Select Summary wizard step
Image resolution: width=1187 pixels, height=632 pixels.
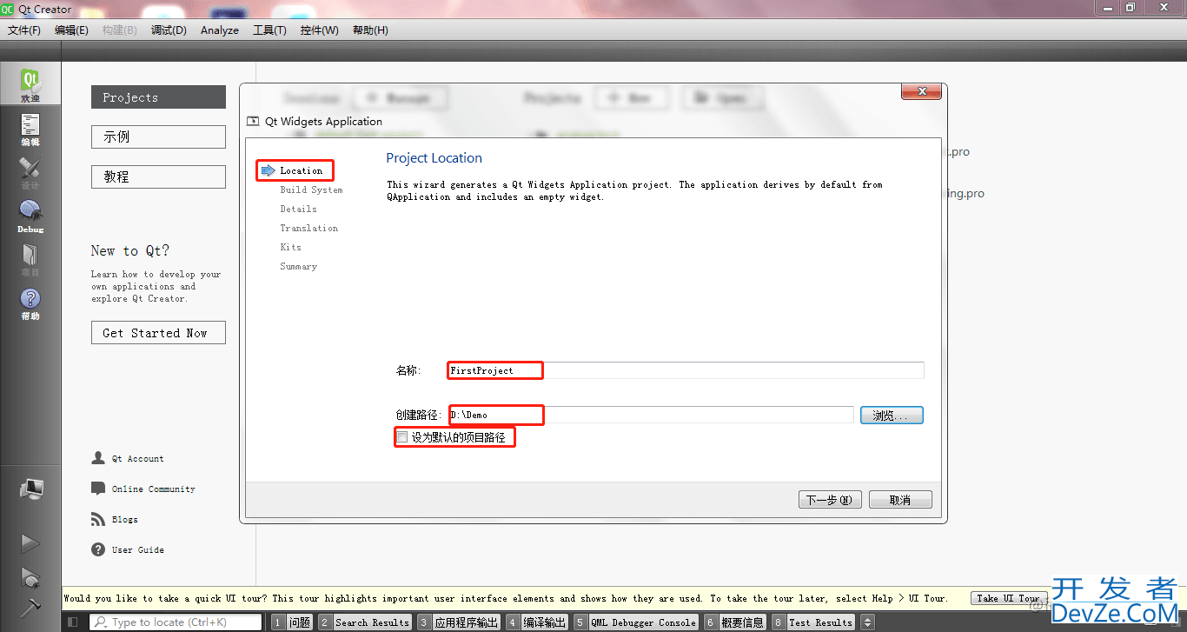pyautogui.click(x=298, y=266)
